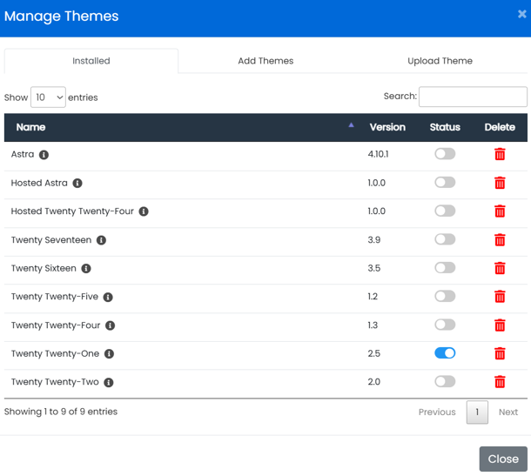531x476 pixels.
Task: Delete the Twenty Twenty-Two theme
Action: click(500, 381)
